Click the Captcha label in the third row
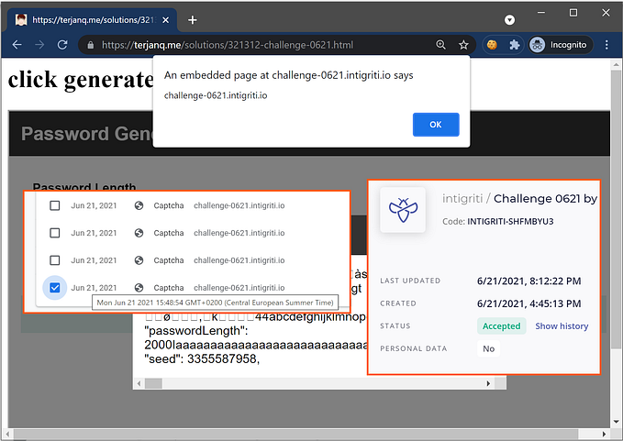This screenshot has width=623, height=441. (x=169, y=260)
